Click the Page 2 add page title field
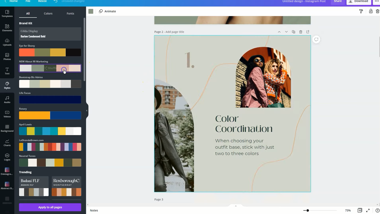Image resolution: width=380 pixels, height=214 pixels. coord(175,32)
